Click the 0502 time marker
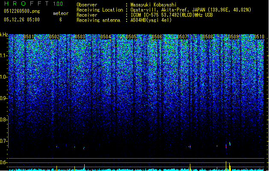Screen dimensions: 269x171 54,37
